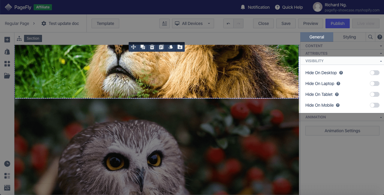
Task: Copy the section with document icon
Action: click(161, 47)
